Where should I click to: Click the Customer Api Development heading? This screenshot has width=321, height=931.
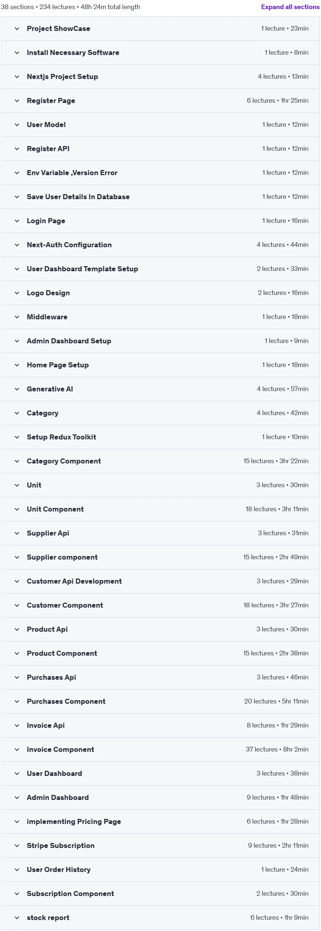click(x=74, y=581)
